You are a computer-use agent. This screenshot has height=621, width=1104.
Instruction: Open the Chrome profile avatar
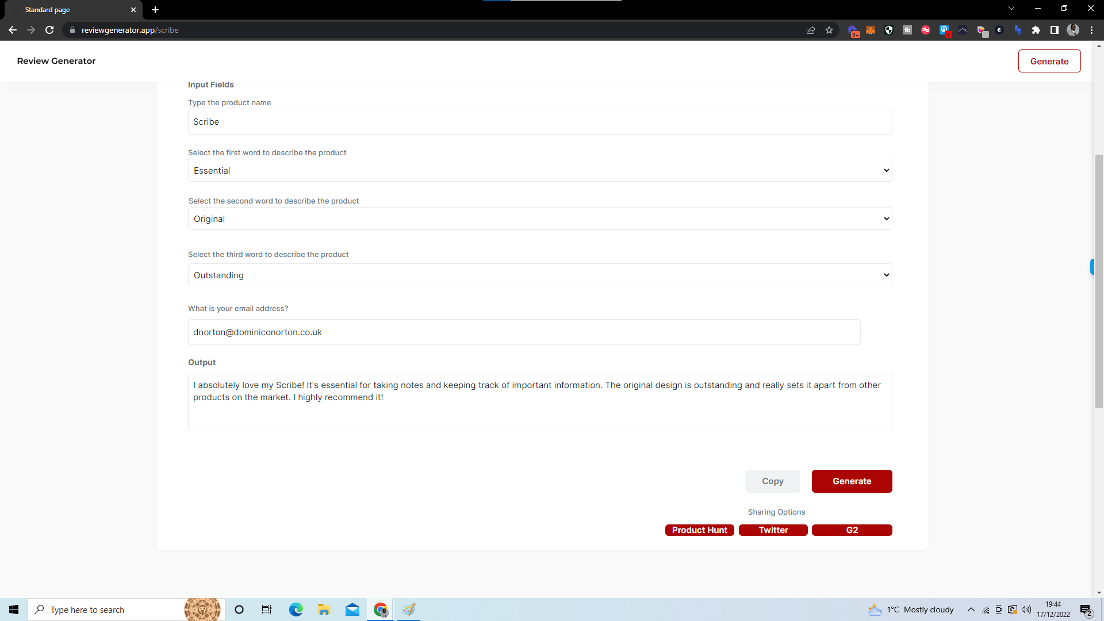tap(1073, 30)
